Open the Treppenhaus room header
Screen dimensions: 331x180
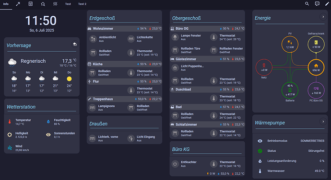pos(125,99)
